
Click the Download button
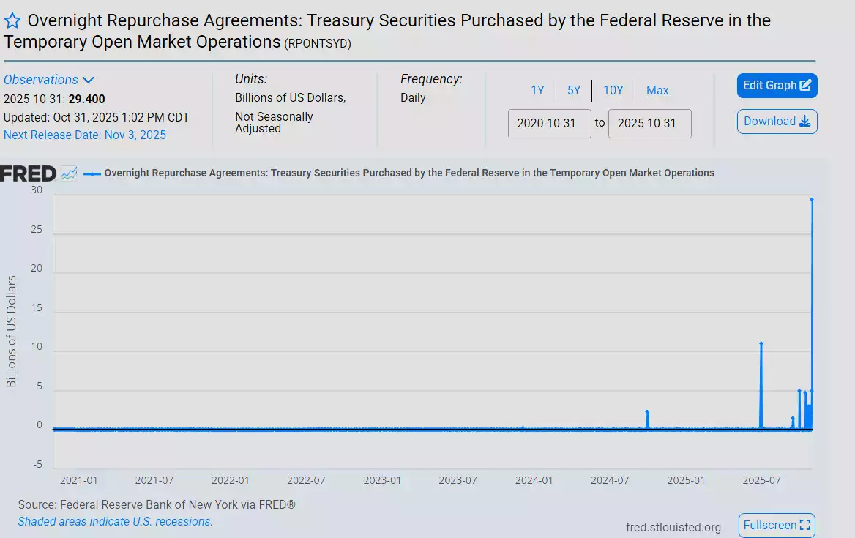[x=777, y=122]
